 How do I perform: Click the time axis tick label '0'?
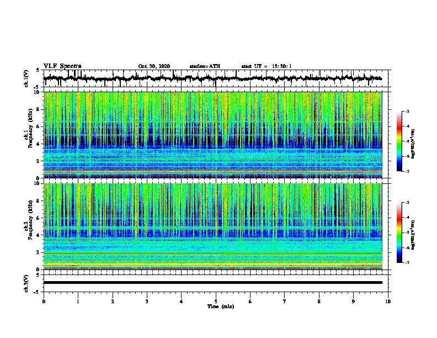pos(44,302)
